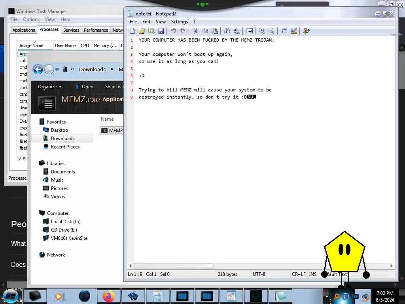This screenshot has height=304, width=405.
Task: Undo last edit in Notepad2 toolbar
Action: (173, 31)
